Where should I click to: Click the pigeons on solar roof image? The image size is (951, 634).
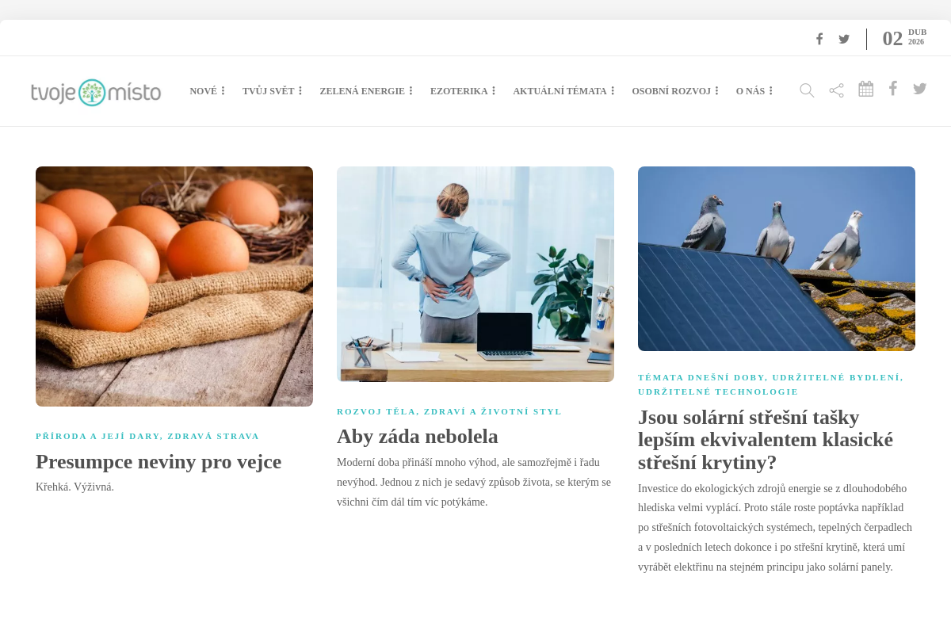pos(777,258)
